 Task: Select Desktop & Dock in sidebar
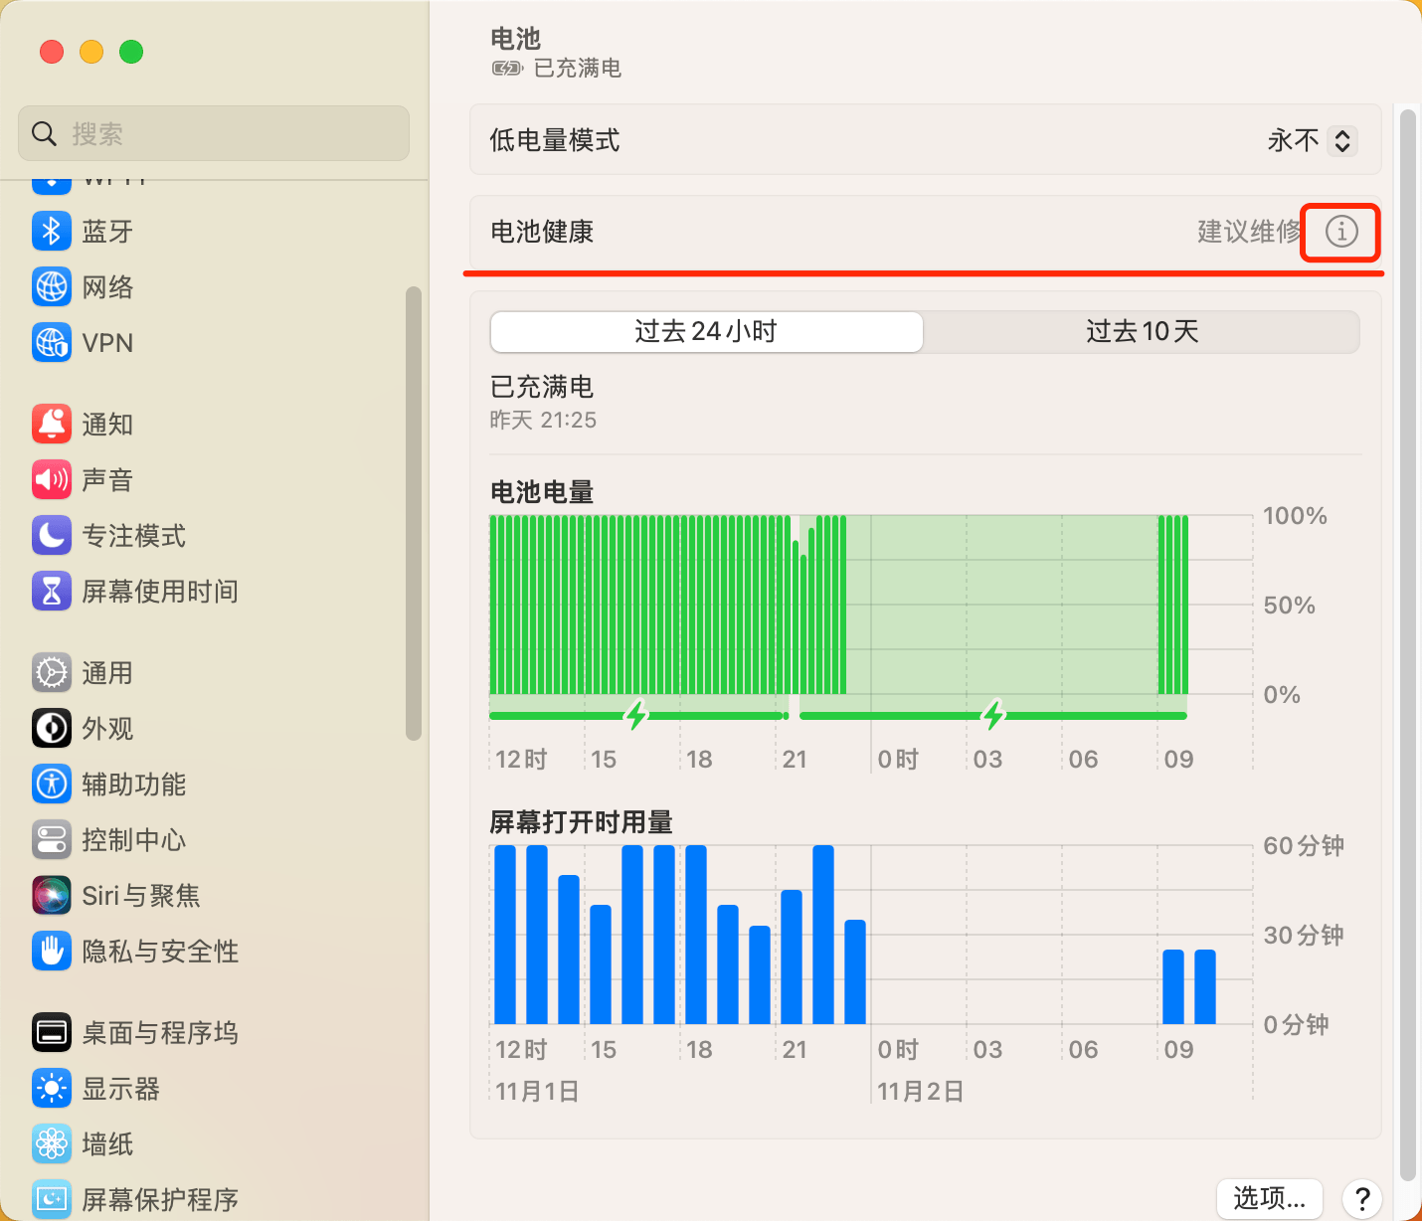click(159, 1033)
